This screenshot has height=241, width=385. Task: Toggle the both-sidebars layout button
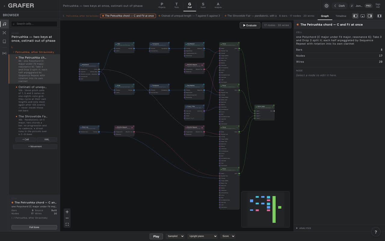click(379, 16)
